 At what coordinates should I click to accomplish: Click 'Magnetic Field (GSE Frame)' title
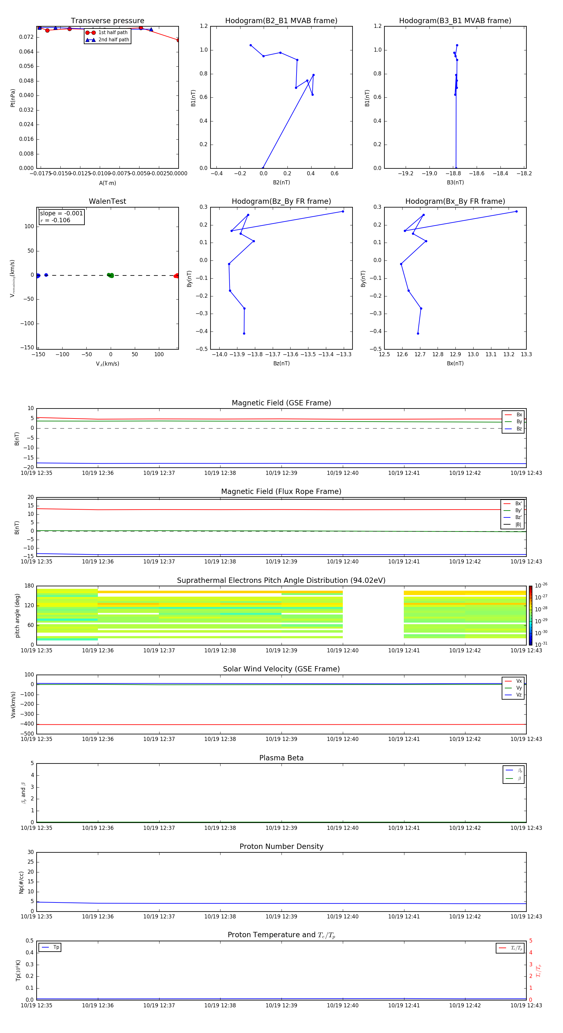coord(281,403)
